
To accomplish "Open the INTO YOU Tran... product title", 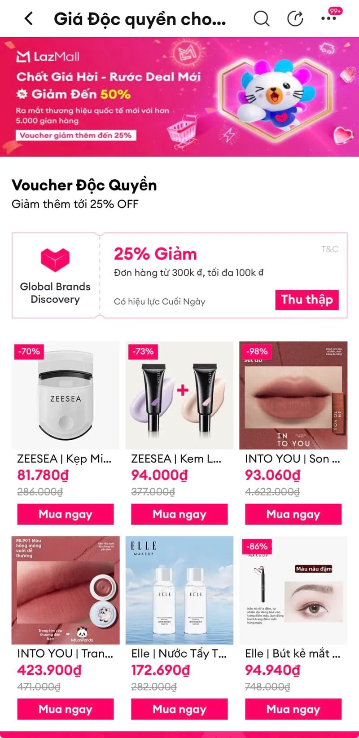I will [x=65, y=654].
